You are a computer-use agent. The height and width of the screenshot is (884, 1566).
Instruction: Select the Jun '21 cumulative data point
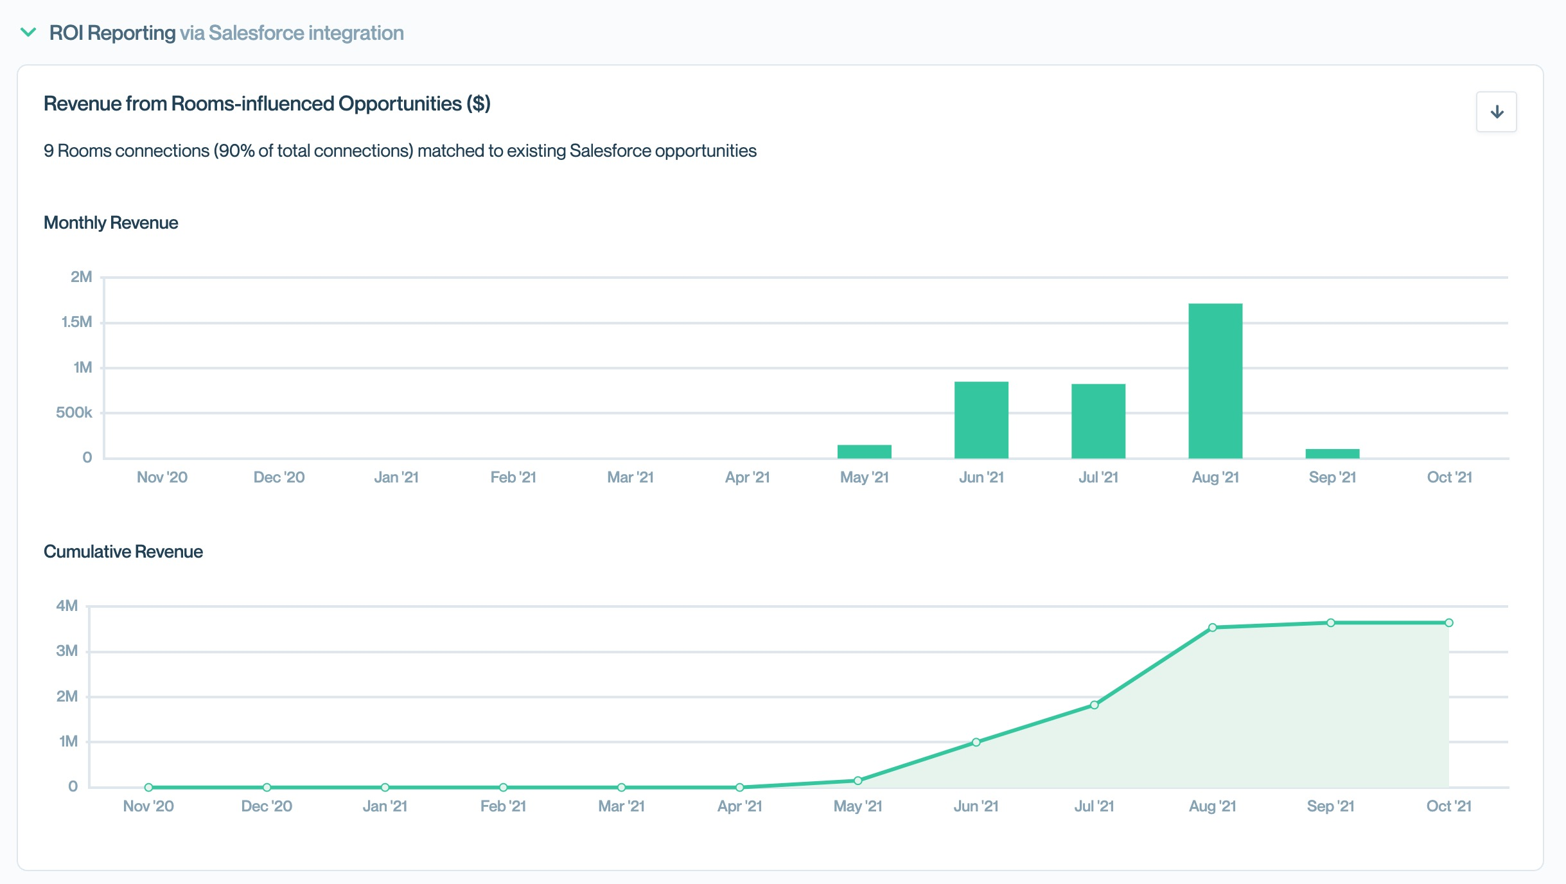[x=976, y=742]
